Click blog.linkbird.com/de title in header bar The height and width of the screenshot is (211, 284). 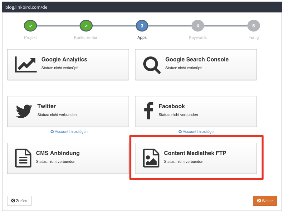click(26, 7)
